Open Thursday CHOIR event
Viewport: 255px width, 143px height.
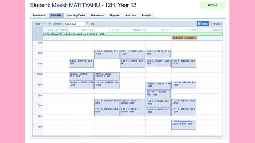tap(158, 95)
